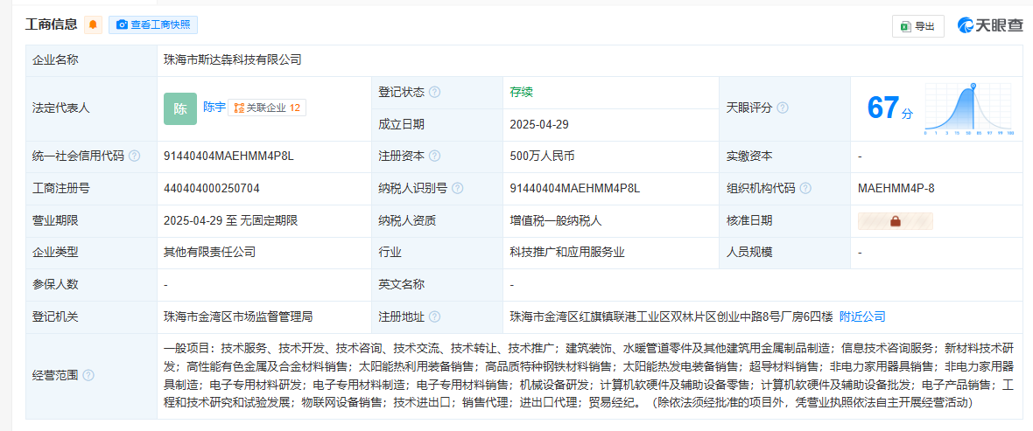This screenshot has height=431, width=1033.
Task: Click organization code MAEHMM4P-8
Action: (x=896, y=188)
